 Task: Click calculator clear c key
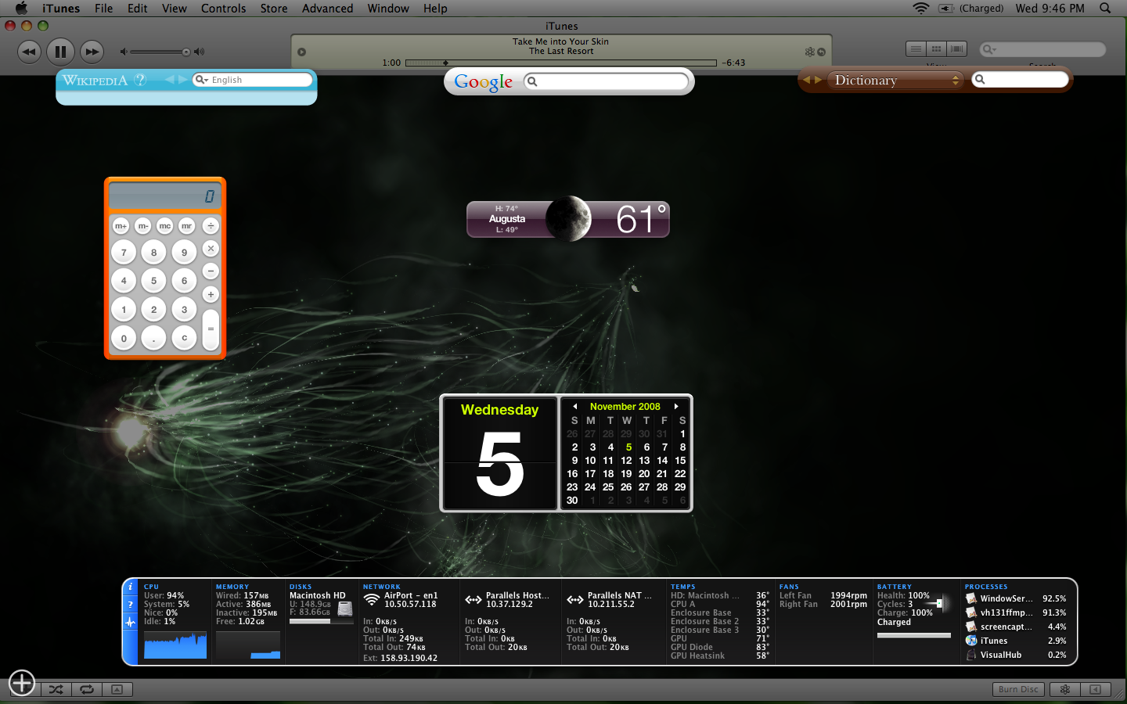click(x=184, y=338)
